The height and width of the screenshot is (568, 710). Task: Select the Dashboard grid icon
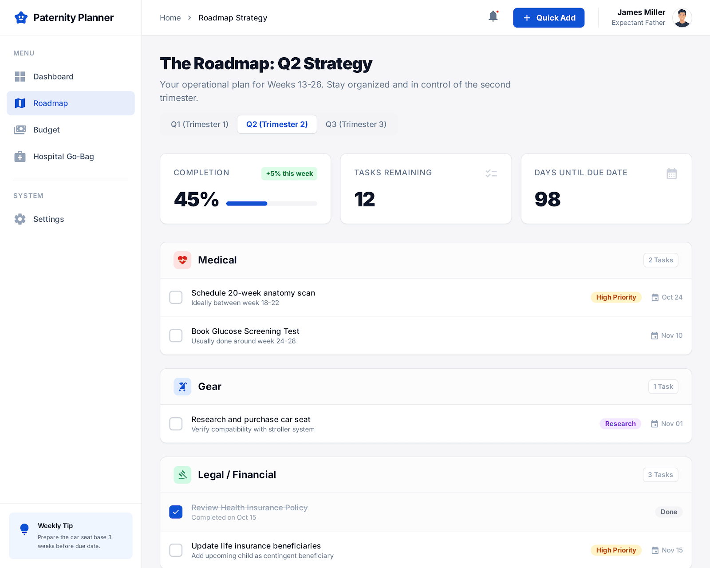20,76
